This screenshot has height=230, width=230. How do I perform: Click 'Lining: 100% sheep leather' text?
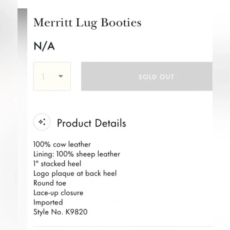77,154
